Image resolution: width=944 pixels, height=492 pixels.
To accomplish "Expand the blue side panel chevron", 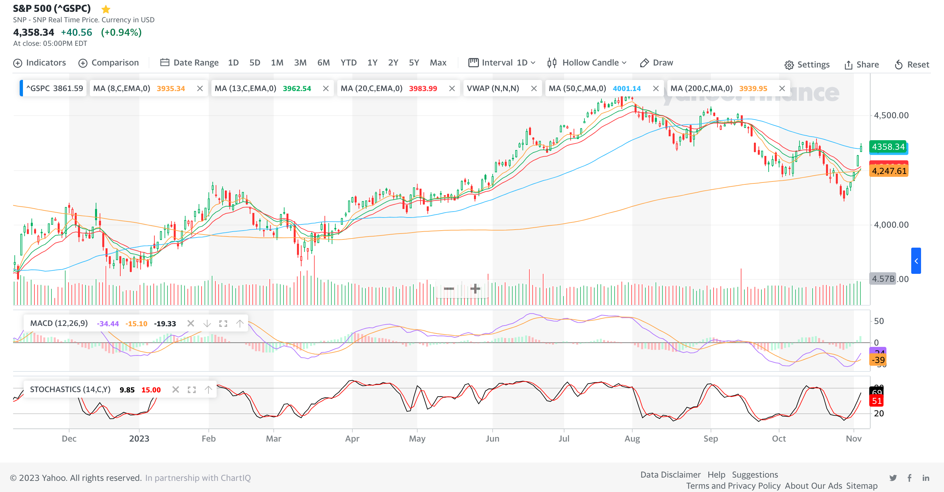I will (x=916, y=261).
